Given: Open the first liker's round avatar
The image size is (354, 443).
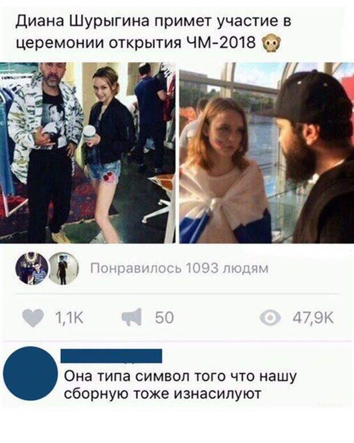Looking at the screenshot, I should pos(31,269).
